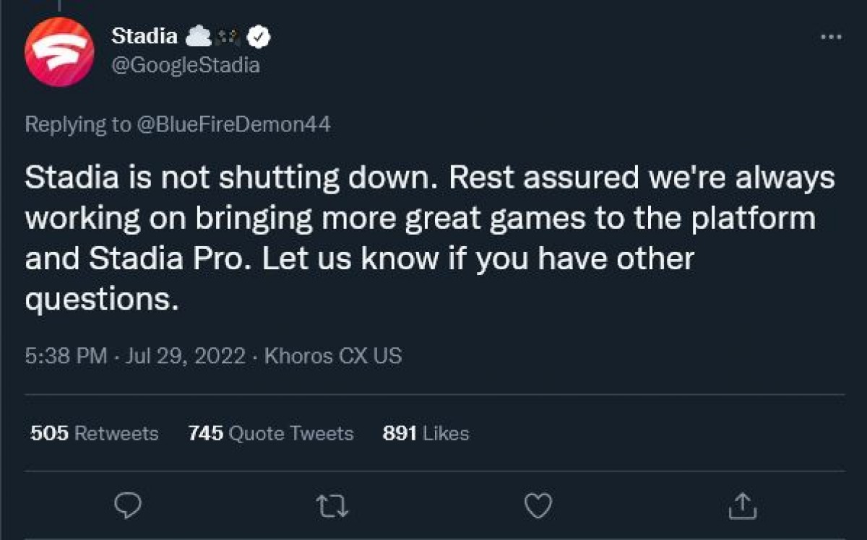This screenshot has height=540, width=867.
Task: Expand retweet options from the retweet control
Action: pos(332,507)
